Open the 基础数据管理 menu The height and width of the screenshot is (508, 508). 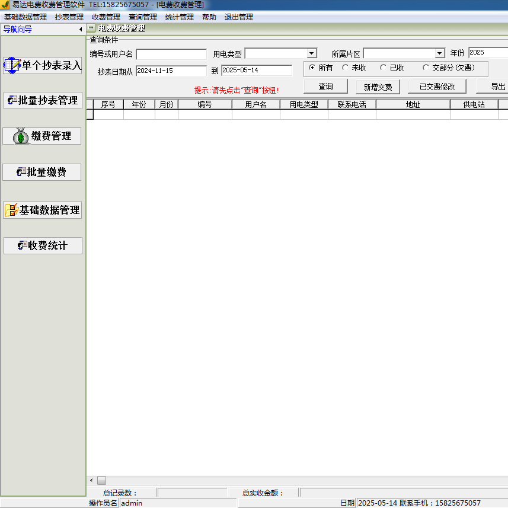tap(25, 17)
